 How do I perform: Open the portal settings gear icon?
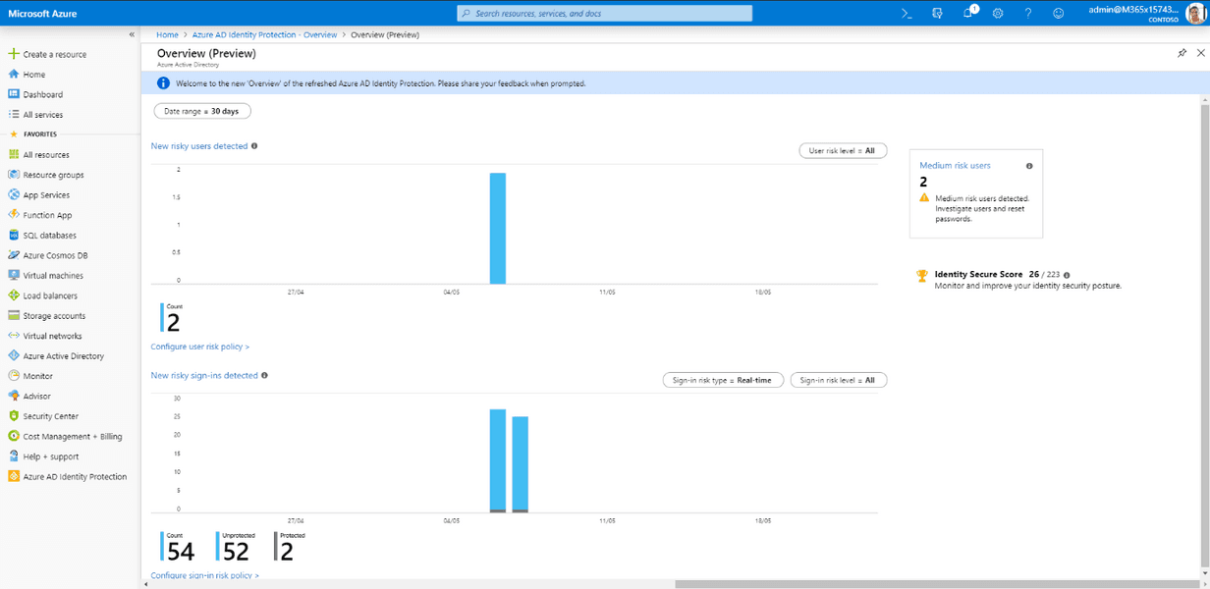(x=998, y=13)
